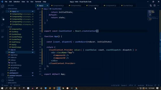Viewport: 161px width, 90px height.
Task: Click CountContext in the breadcrumb
Action: pyautogui.click(x=57, y=9)
